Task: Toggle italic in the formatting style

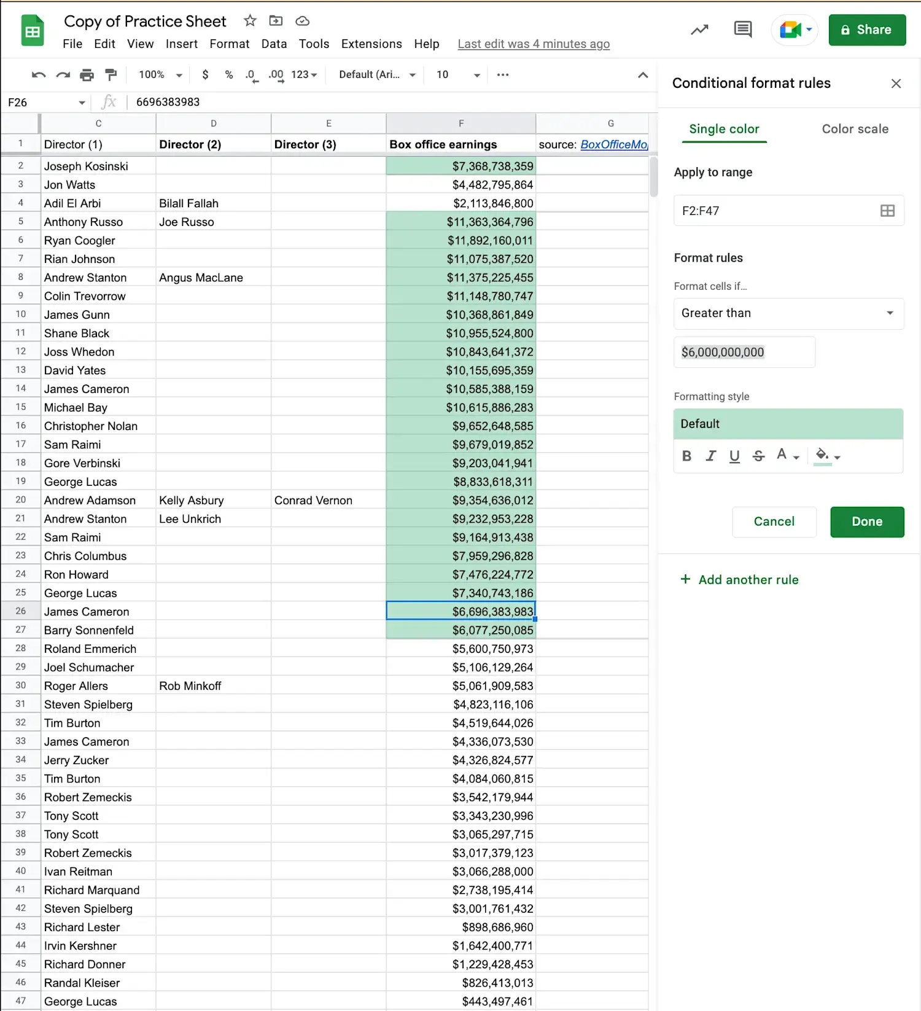Action: [710, 456]
